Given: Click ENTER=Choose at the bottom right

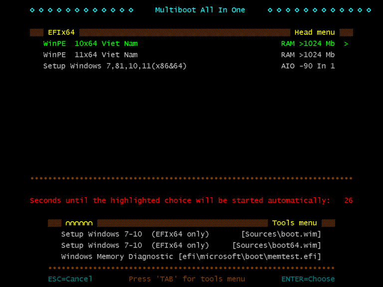Looking at the screenshot, I should [x=308, y=279].
